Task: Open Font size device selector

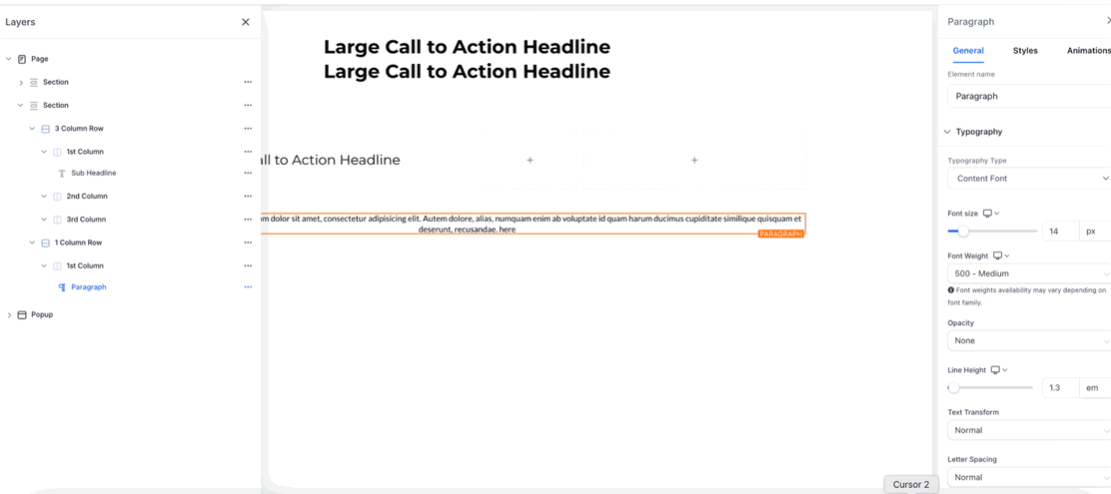Action: point(991,214)
